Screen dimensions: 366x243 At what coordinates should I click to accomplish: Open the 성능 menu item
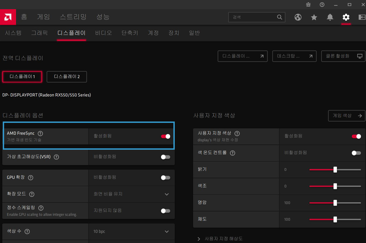click(103, 17)
